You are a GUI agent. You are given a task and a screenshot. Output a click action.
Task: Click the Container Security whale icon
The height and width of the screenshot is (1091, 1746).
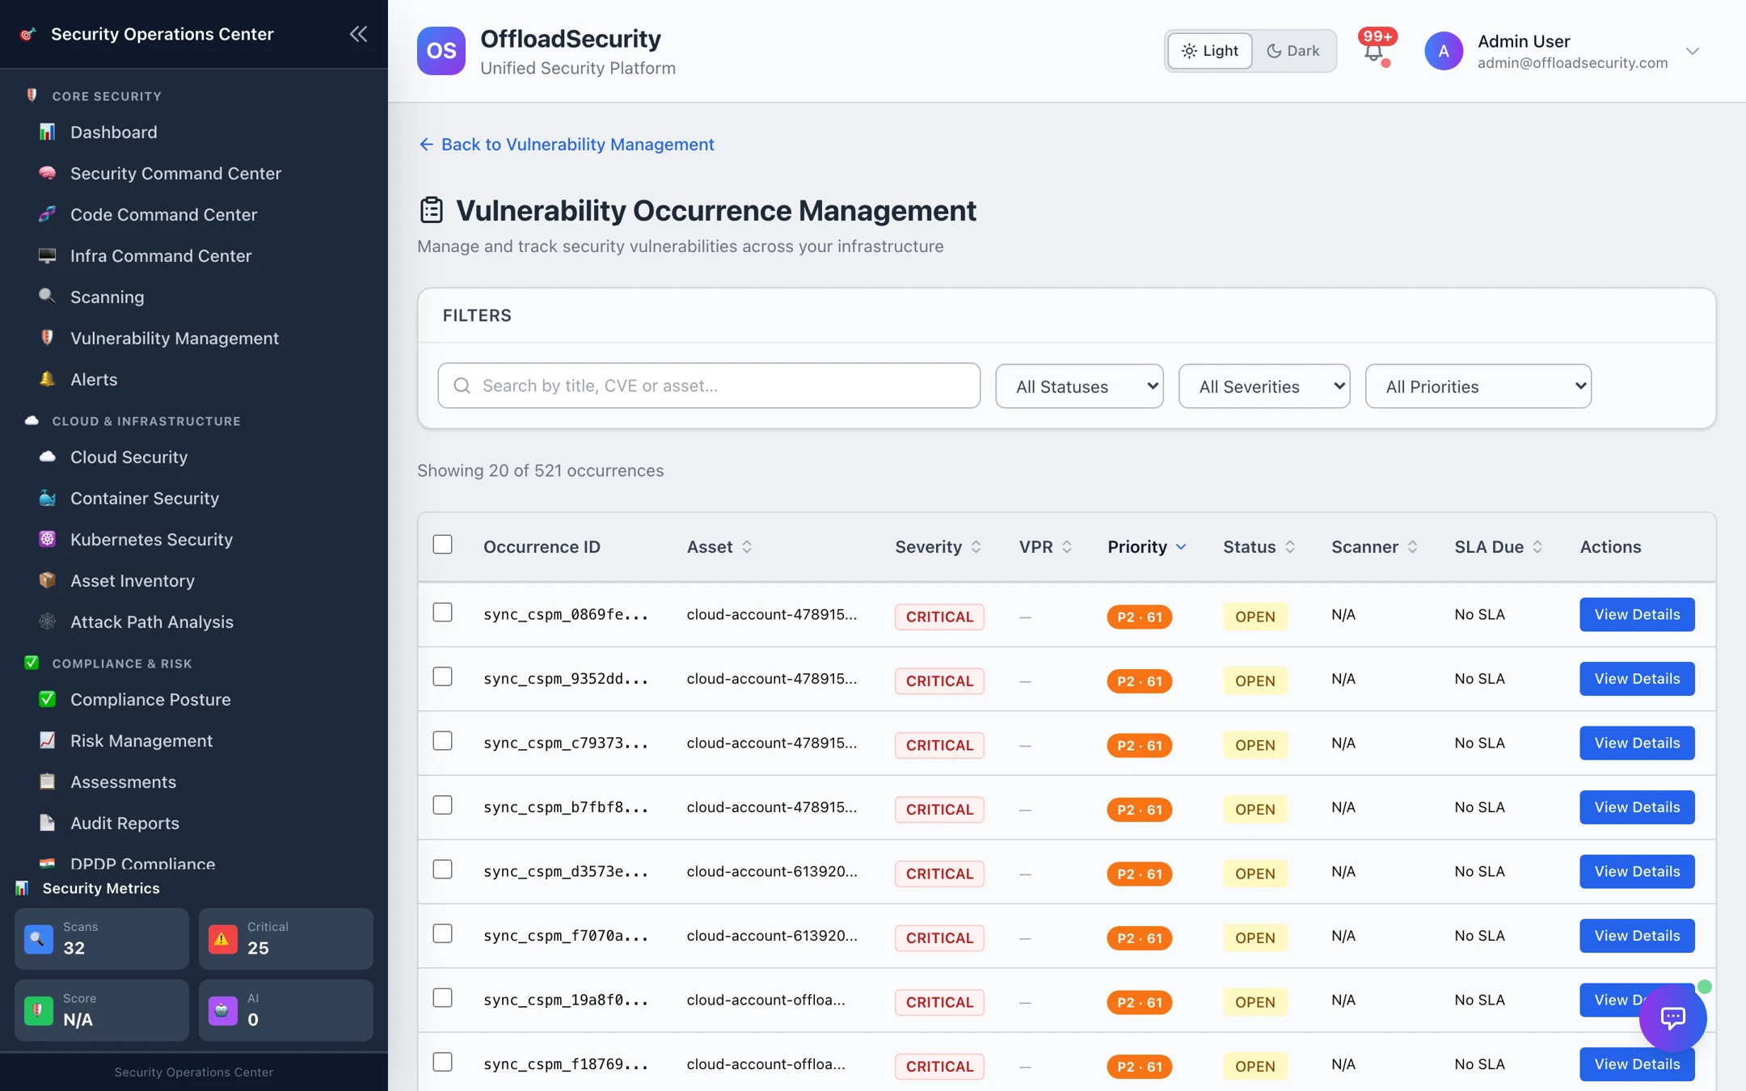pyautogui.click(x=47, y=498)
